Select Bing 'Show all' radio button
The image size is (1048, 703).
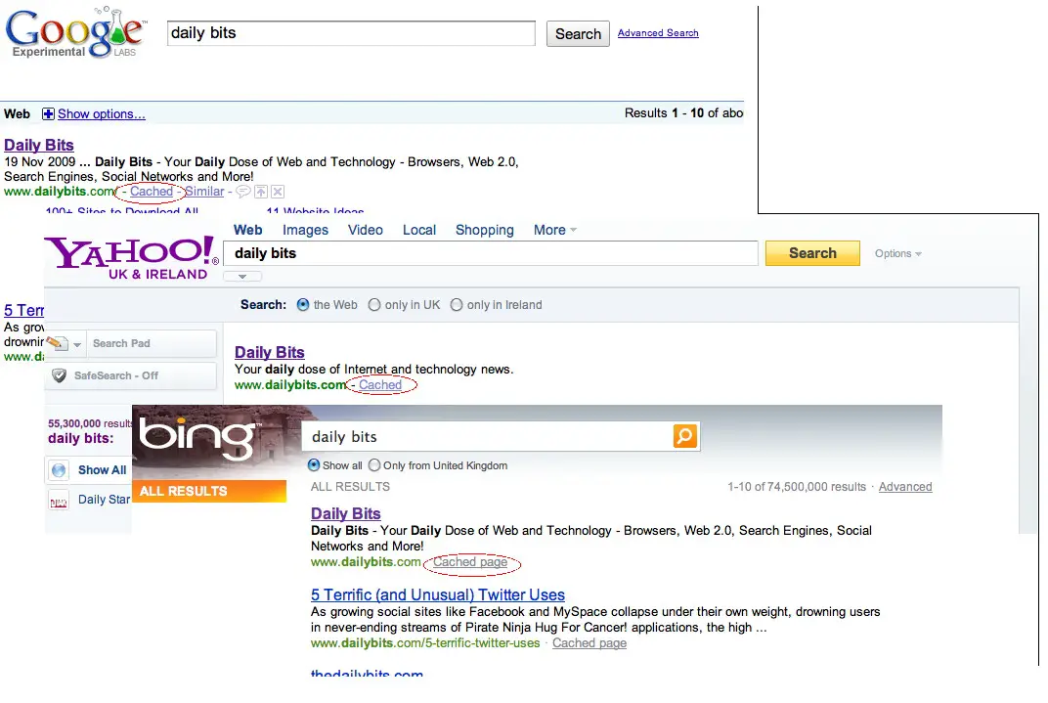pos(314,465)
